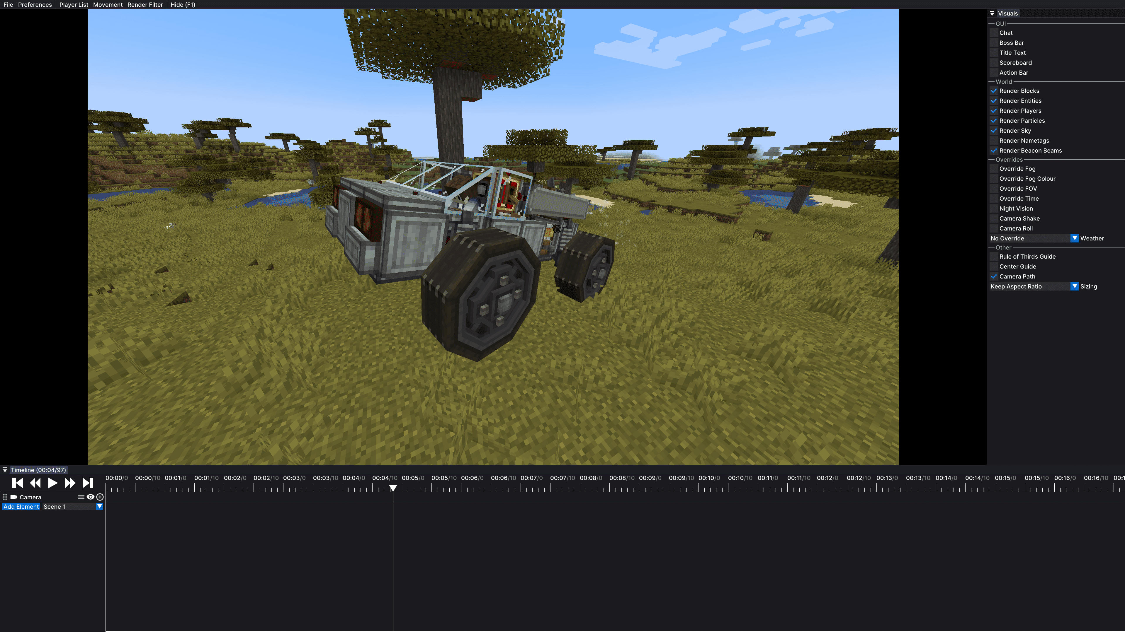Enable the Render Nametags checkbox
Screen dimensions: 1125x632
tap(994, 141)
